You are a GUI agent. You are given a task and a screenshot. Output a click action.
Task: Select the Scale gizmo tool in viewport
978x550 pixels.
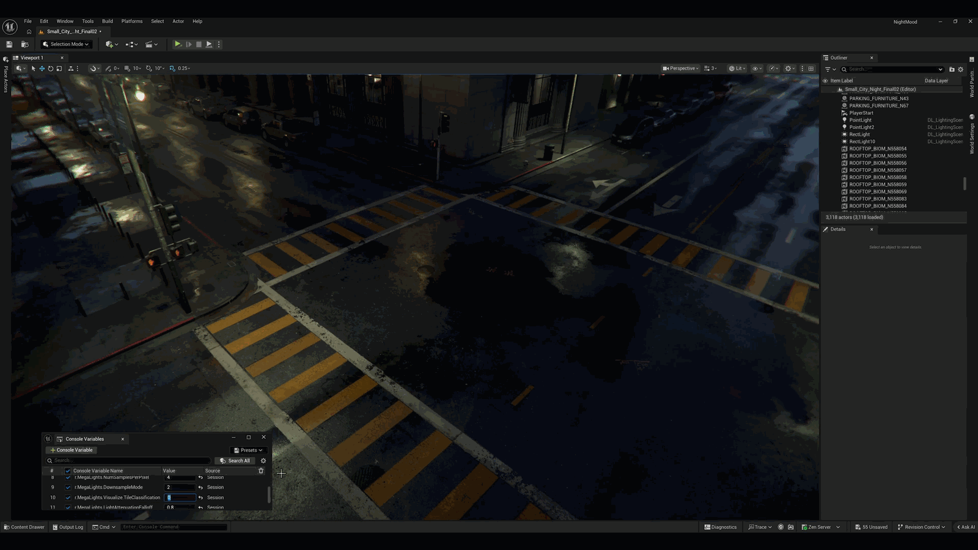tap(59, 68)
